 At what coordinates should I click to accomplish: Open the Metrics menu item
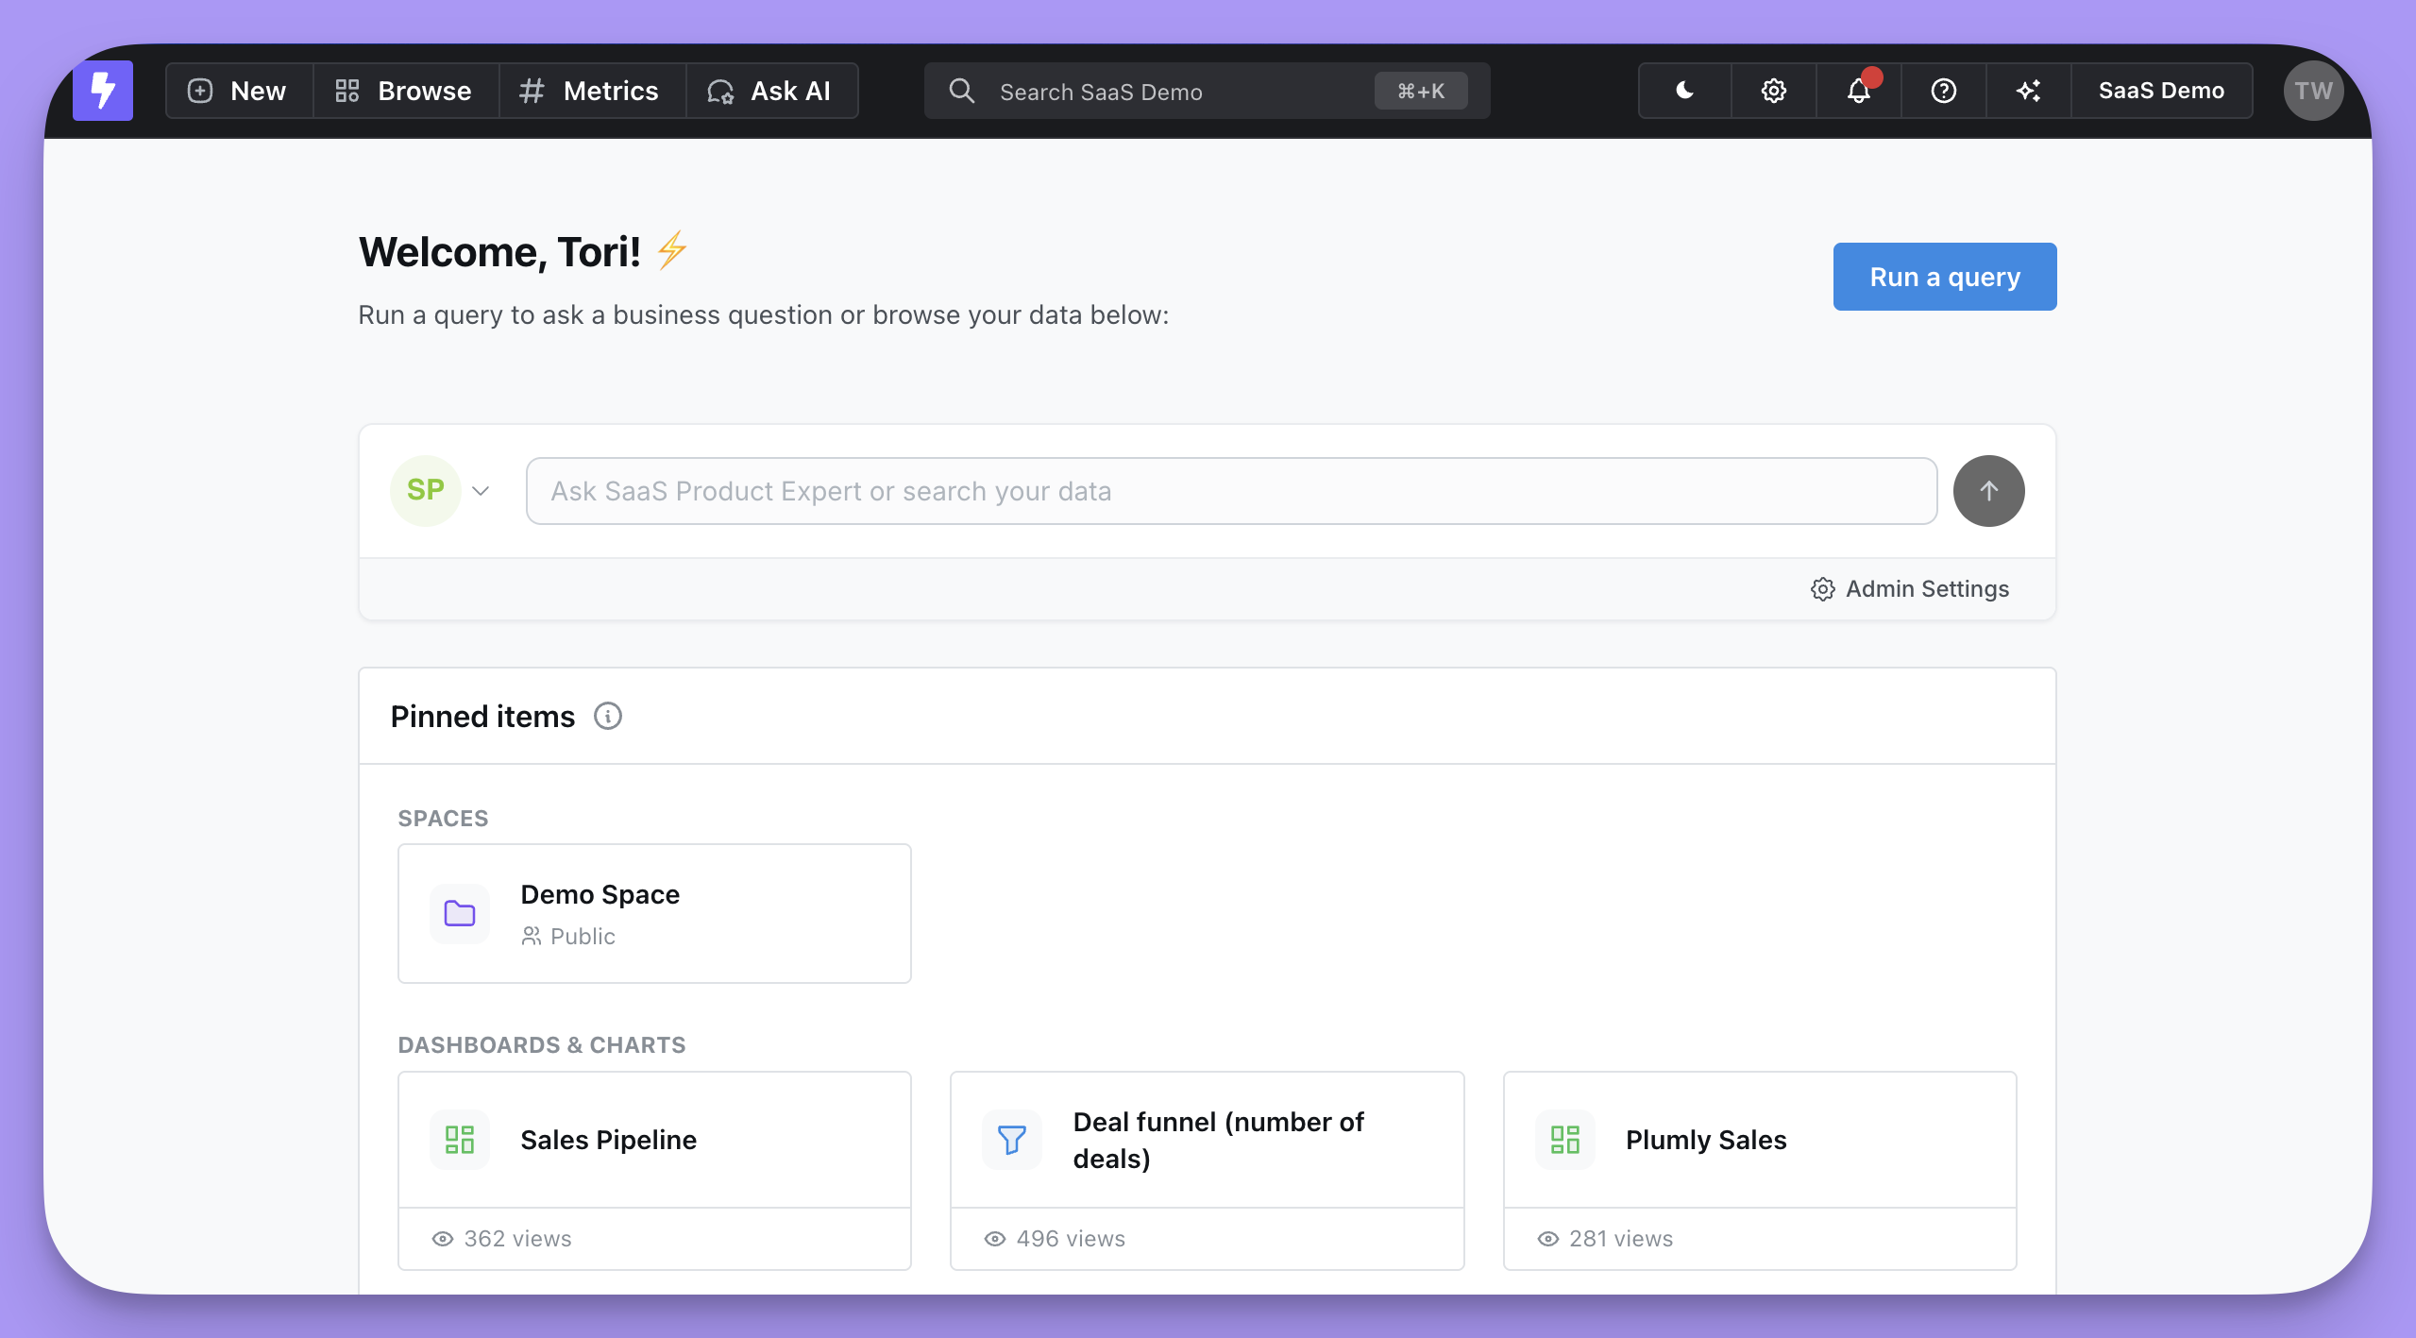click(x=591, y=91)
